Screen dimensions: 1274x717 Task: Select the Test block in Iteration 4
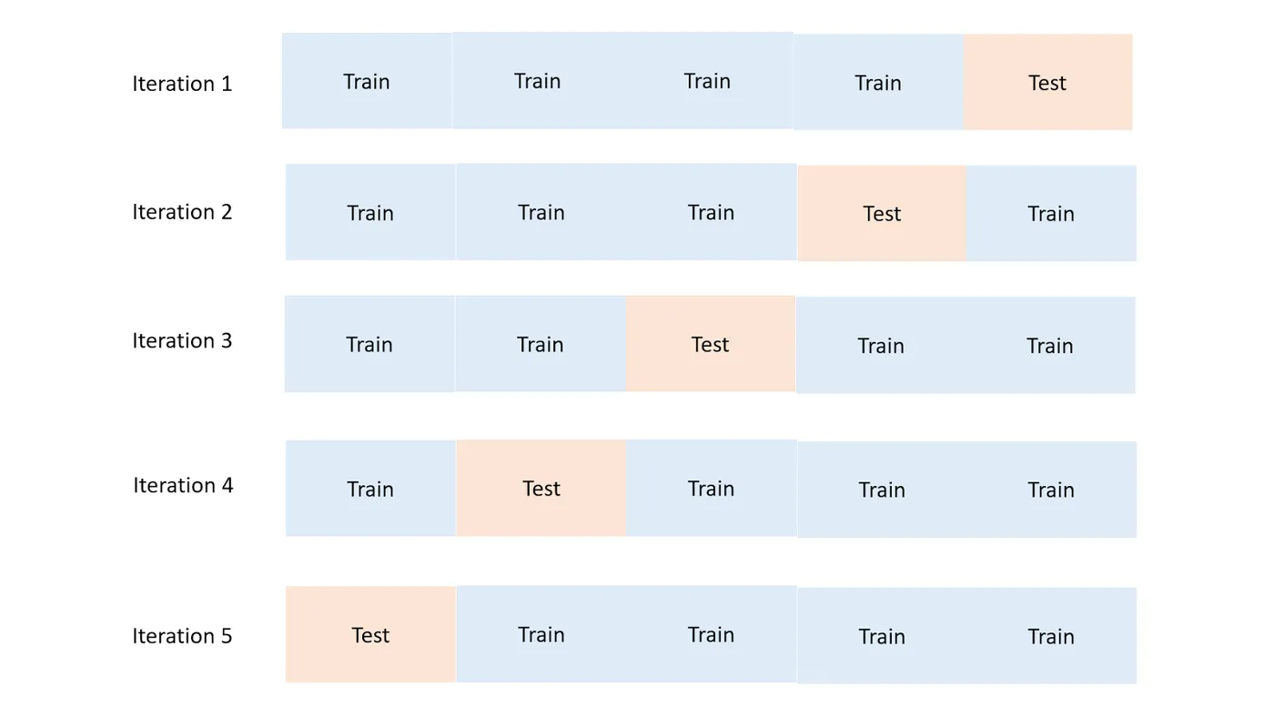541,489
